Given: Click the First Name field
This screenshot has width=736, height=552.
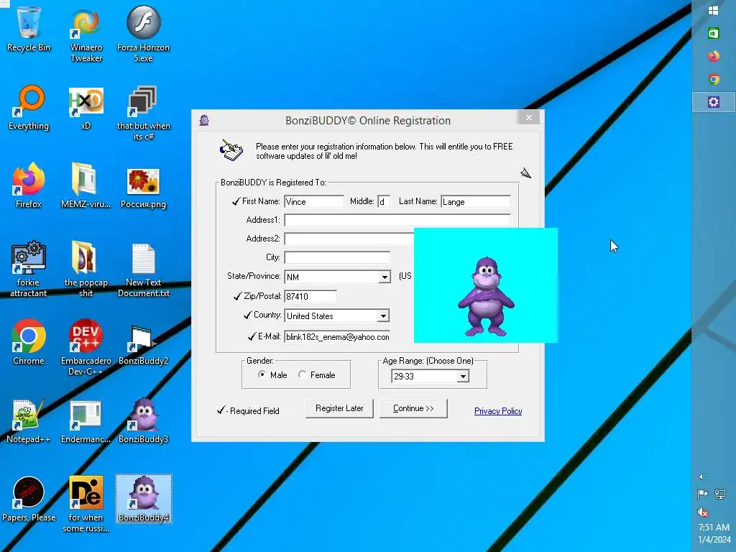Looking at the screenshot, I should pyautogui.click(x=314, y=202).
